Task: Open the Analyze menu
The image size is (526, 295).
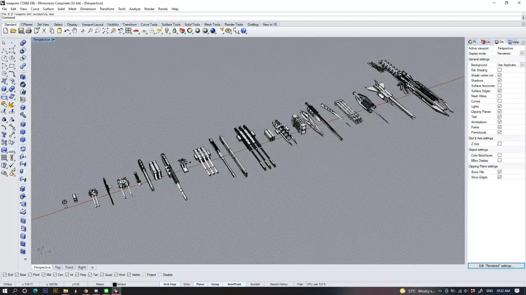Action: click(135, 9)
